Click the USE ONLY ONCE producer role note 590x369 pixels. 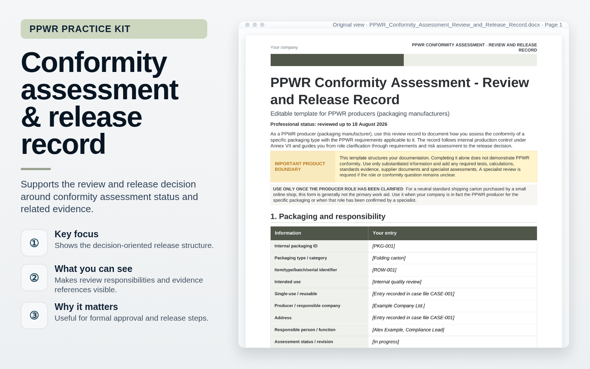click(x=404, y=194)
